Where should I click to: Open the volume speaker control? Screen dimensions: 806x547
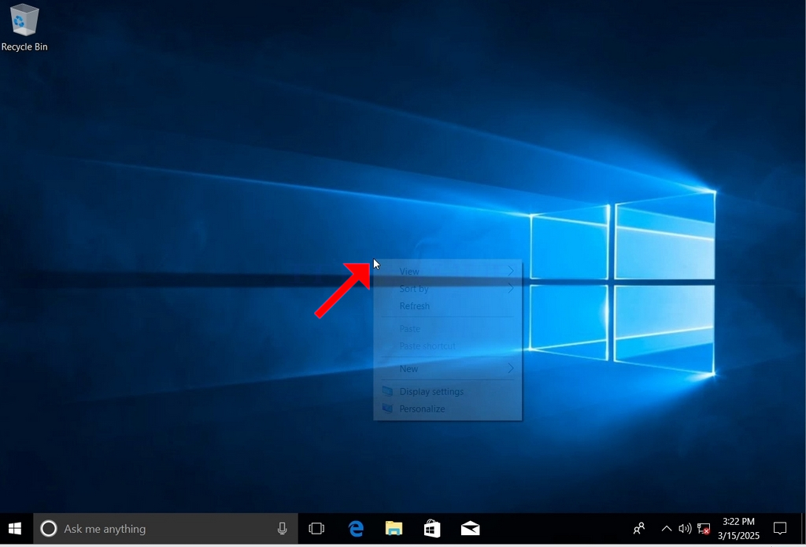pos(684,528)
